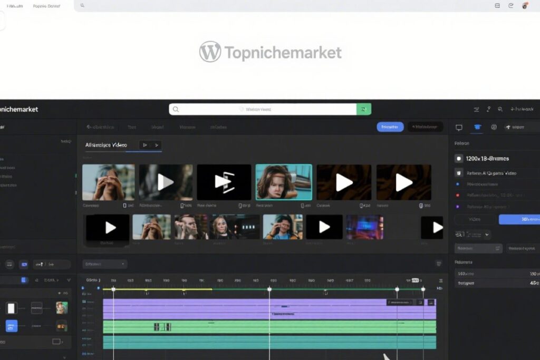The height and width of the screenshot is (360, 540).
Task: Click the icon beside the 1200x18 resolution entry
Action: click(x=459, y=158)
